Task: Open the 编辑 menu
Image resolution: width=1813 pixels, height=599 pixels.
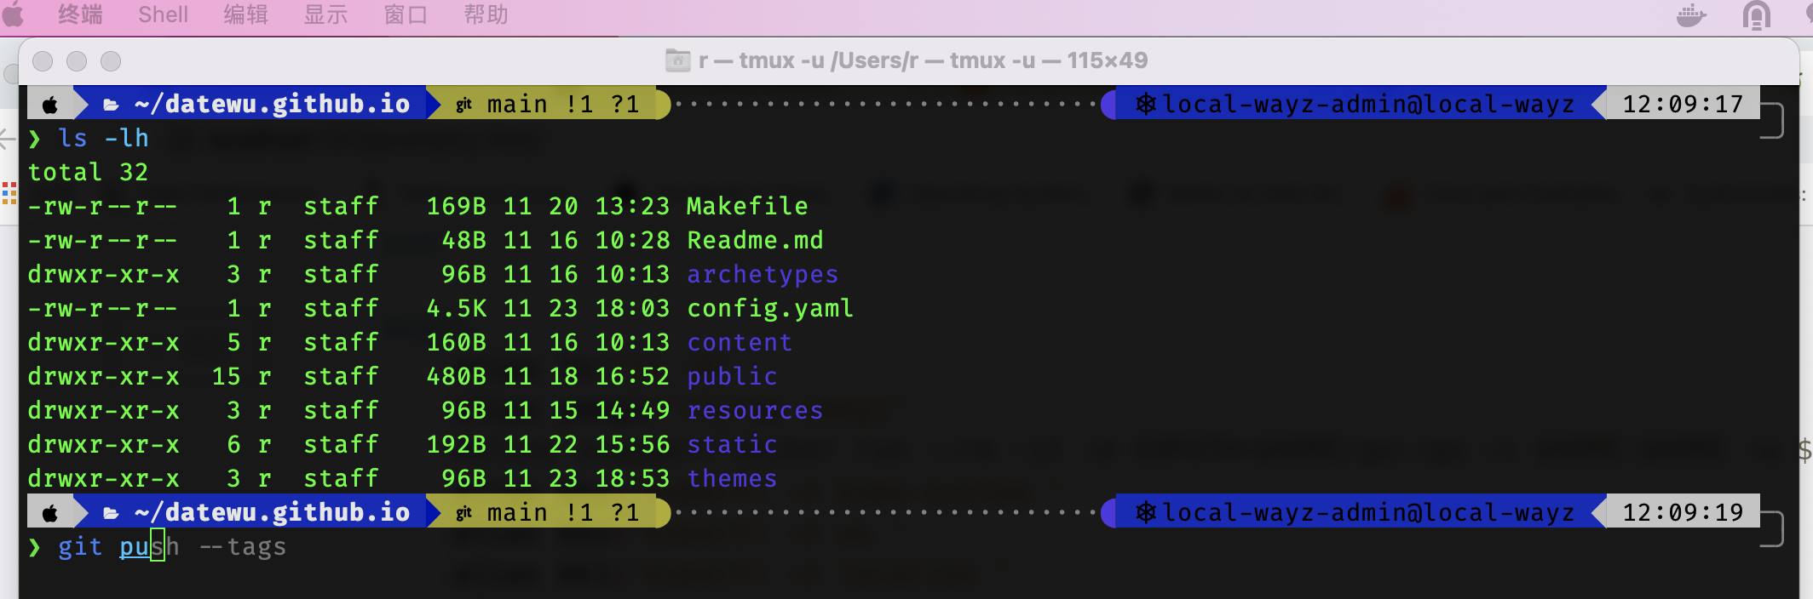Action: coord(245,14)
